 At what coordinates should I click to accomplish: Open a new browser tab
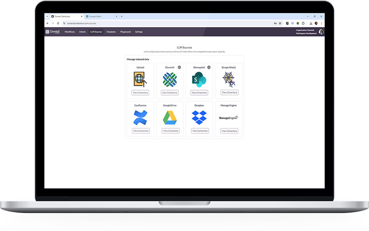pos(122,16)
